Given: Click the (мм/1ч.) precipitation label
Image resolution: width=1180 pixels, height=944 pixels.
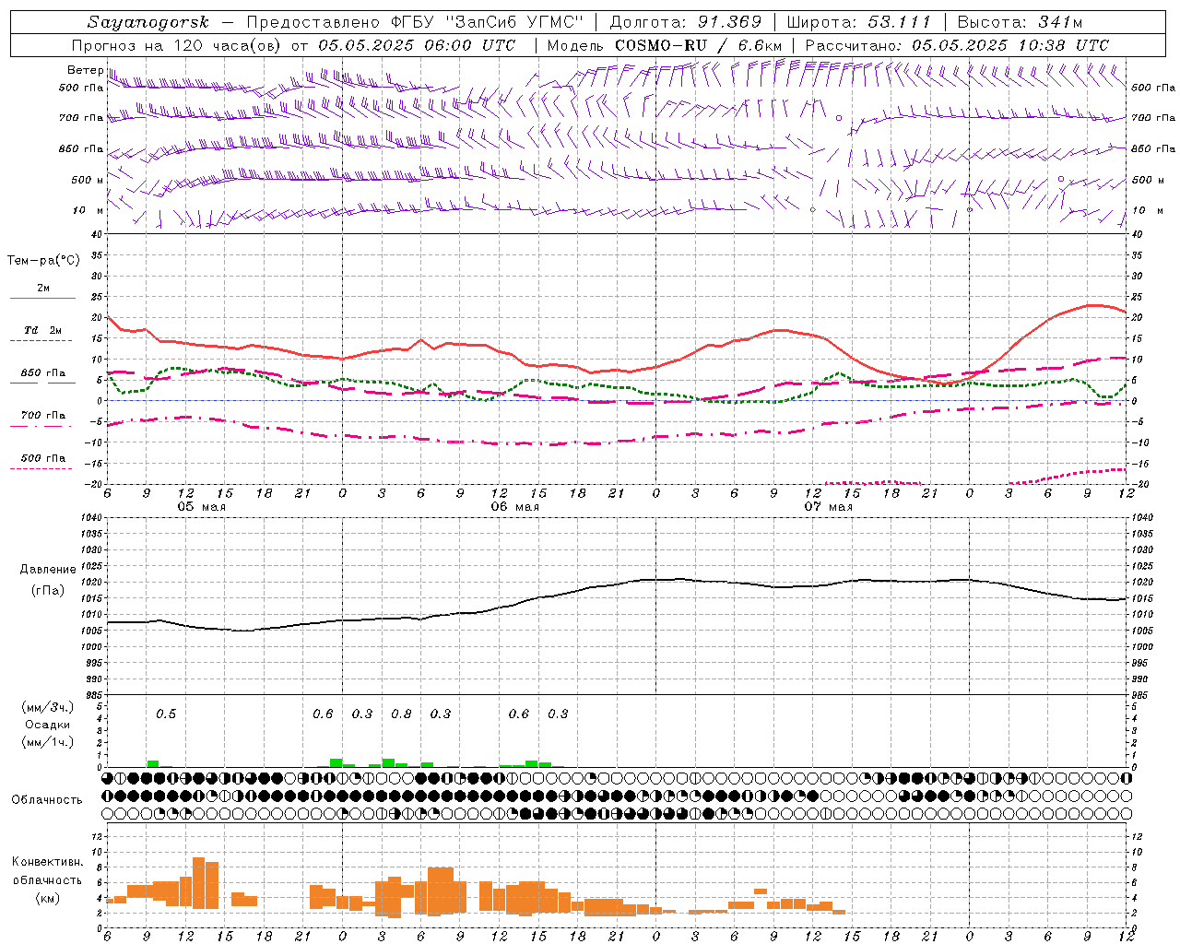Looking at the screenshot, I should (x=48, y=742).
